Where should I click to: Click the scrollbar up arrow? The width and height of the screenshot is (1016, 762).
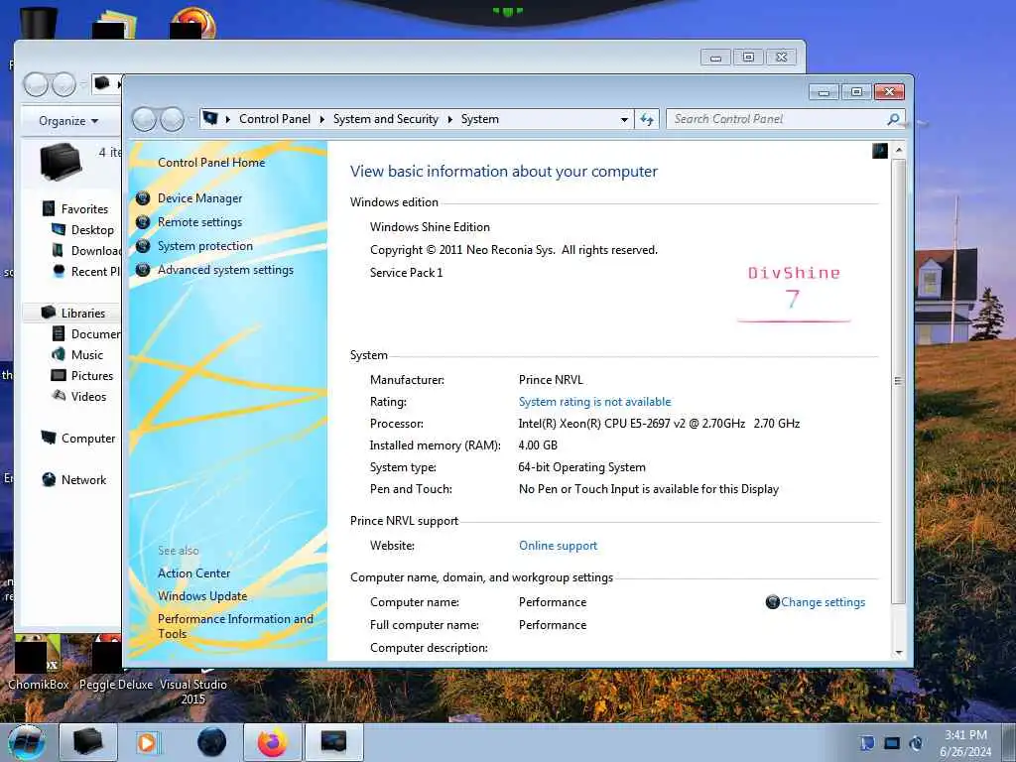899,151
